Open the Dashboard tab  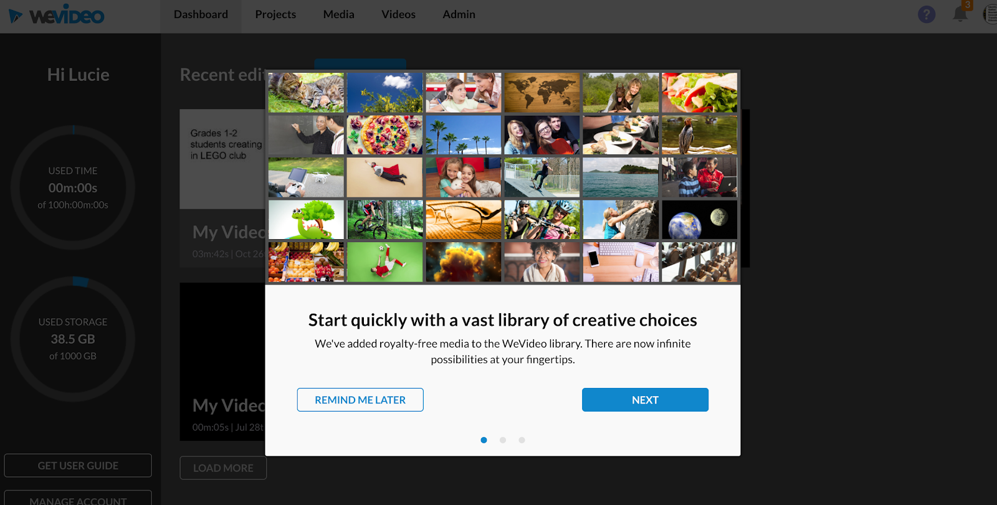pyautogui.click(x=201, y=14)
